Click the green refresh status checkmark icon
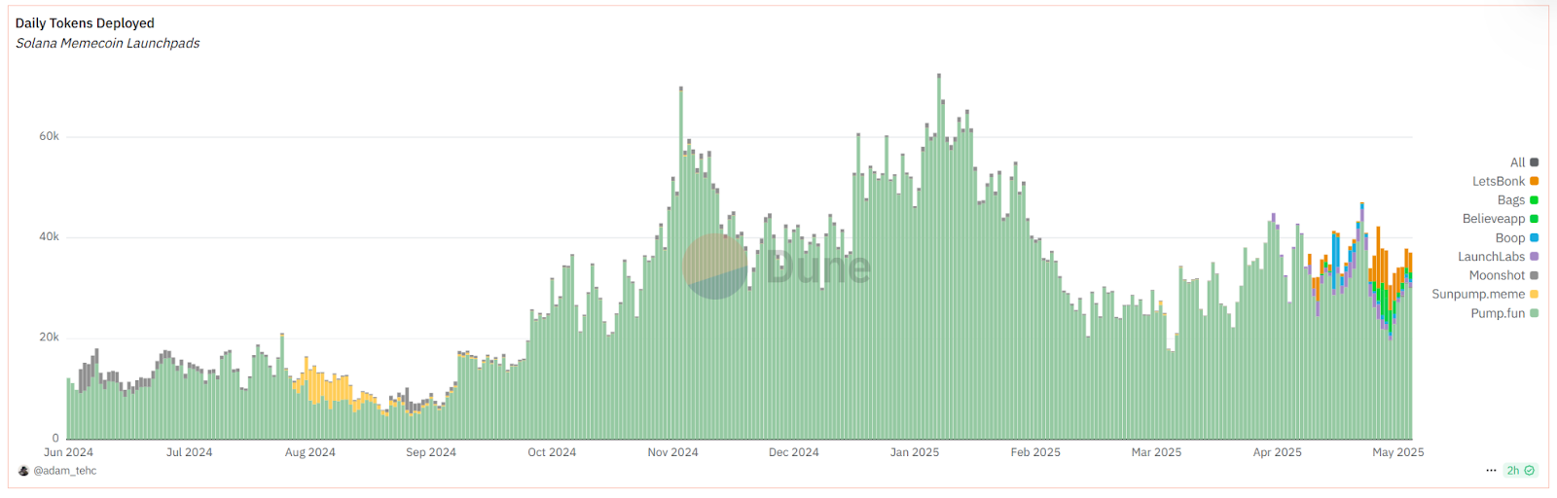The height and width of the screenshot is (498, 1557). [1530, 471]
